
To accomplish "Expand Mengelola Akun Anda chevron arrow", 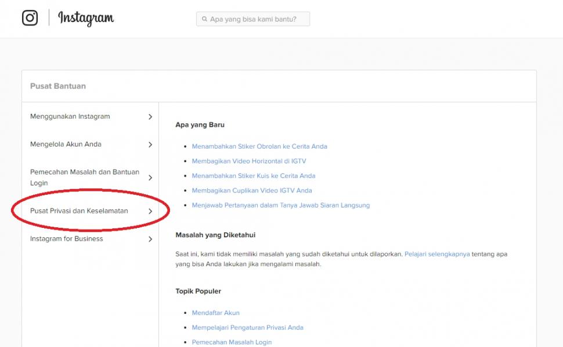I will [x=150, y=145].
